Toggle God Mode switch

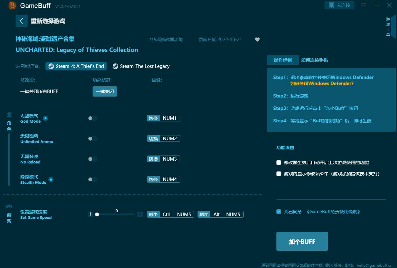(x=93, y=118)
